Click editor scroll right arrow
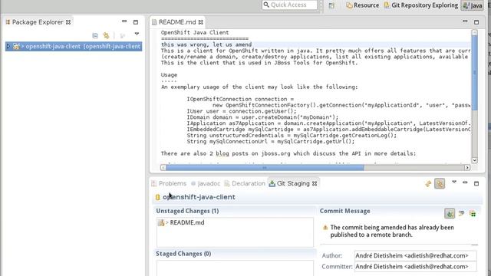 coord(467,168)
